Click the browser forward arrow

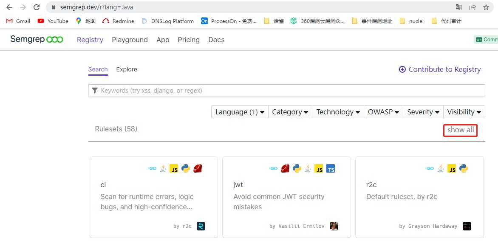click(23, 7)
